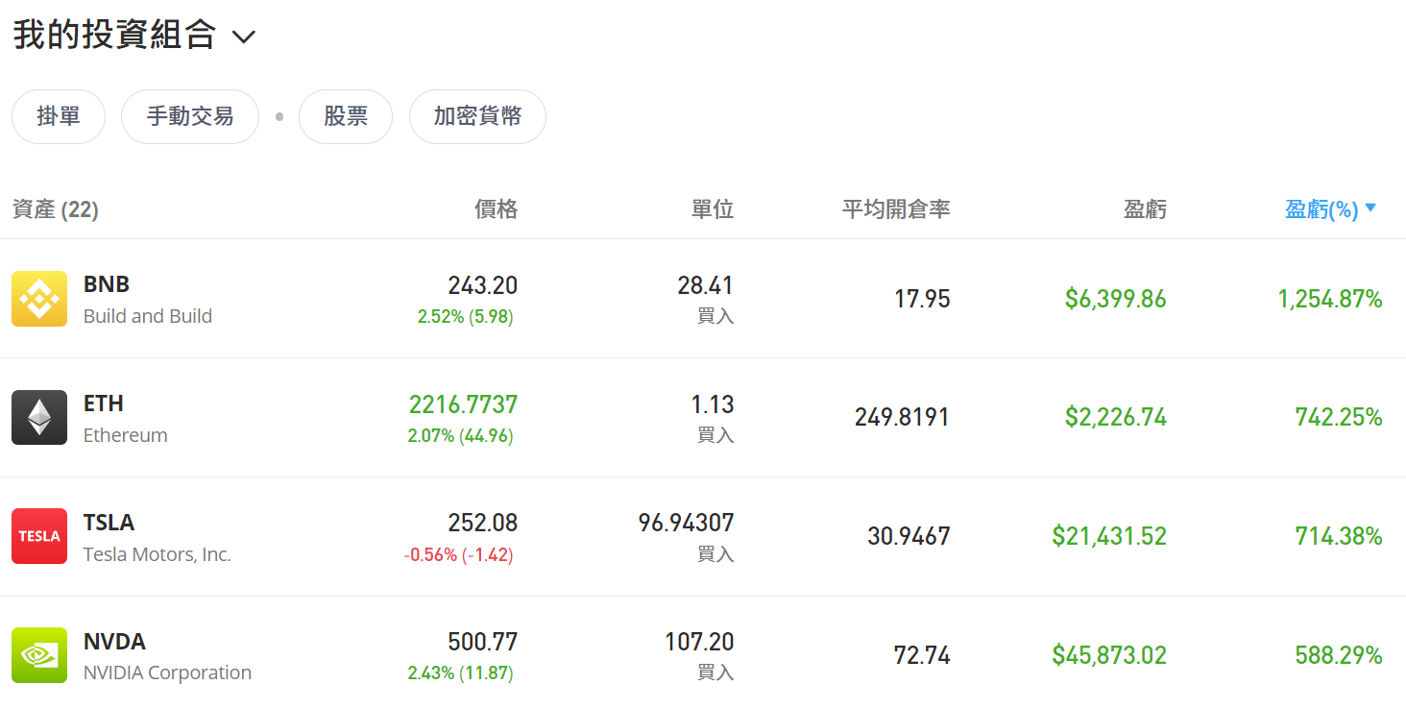The width and height of the screenshot is (1406, 709).
Task: Open the TSLA asset name link
Action: [109, 523]
